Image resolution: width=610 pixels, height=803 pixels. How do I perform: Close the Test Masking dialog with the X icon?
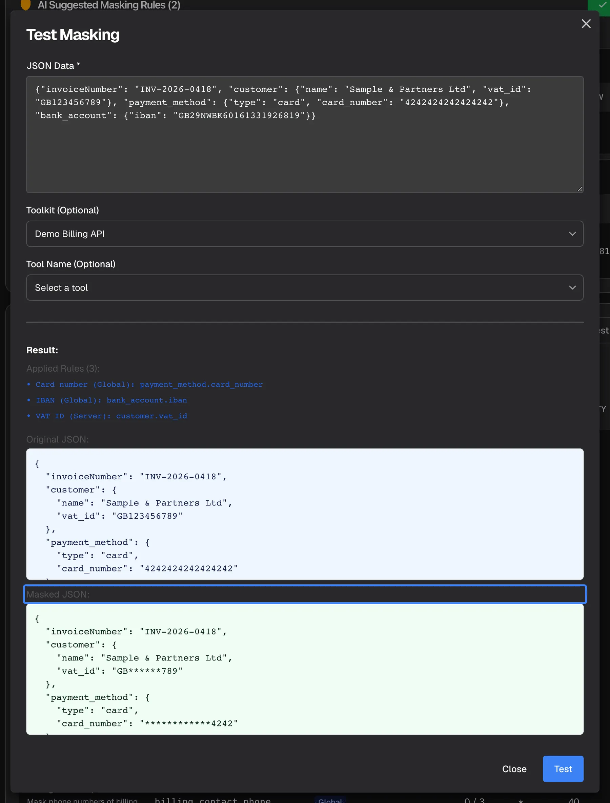586,24
